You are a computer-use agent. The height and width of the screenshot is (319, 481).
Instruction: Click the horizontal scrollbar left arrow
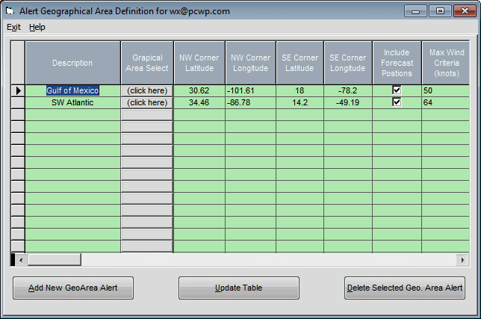21,259
